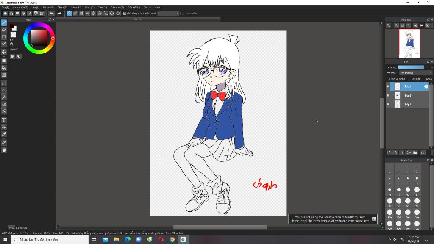
Task: Open the Lớp(L) menu
Action: click(x=35, y=8)
